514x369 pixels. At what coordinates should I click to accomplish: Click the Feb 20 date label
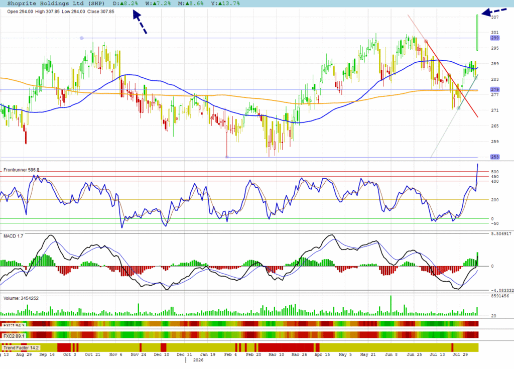(253, 354)
